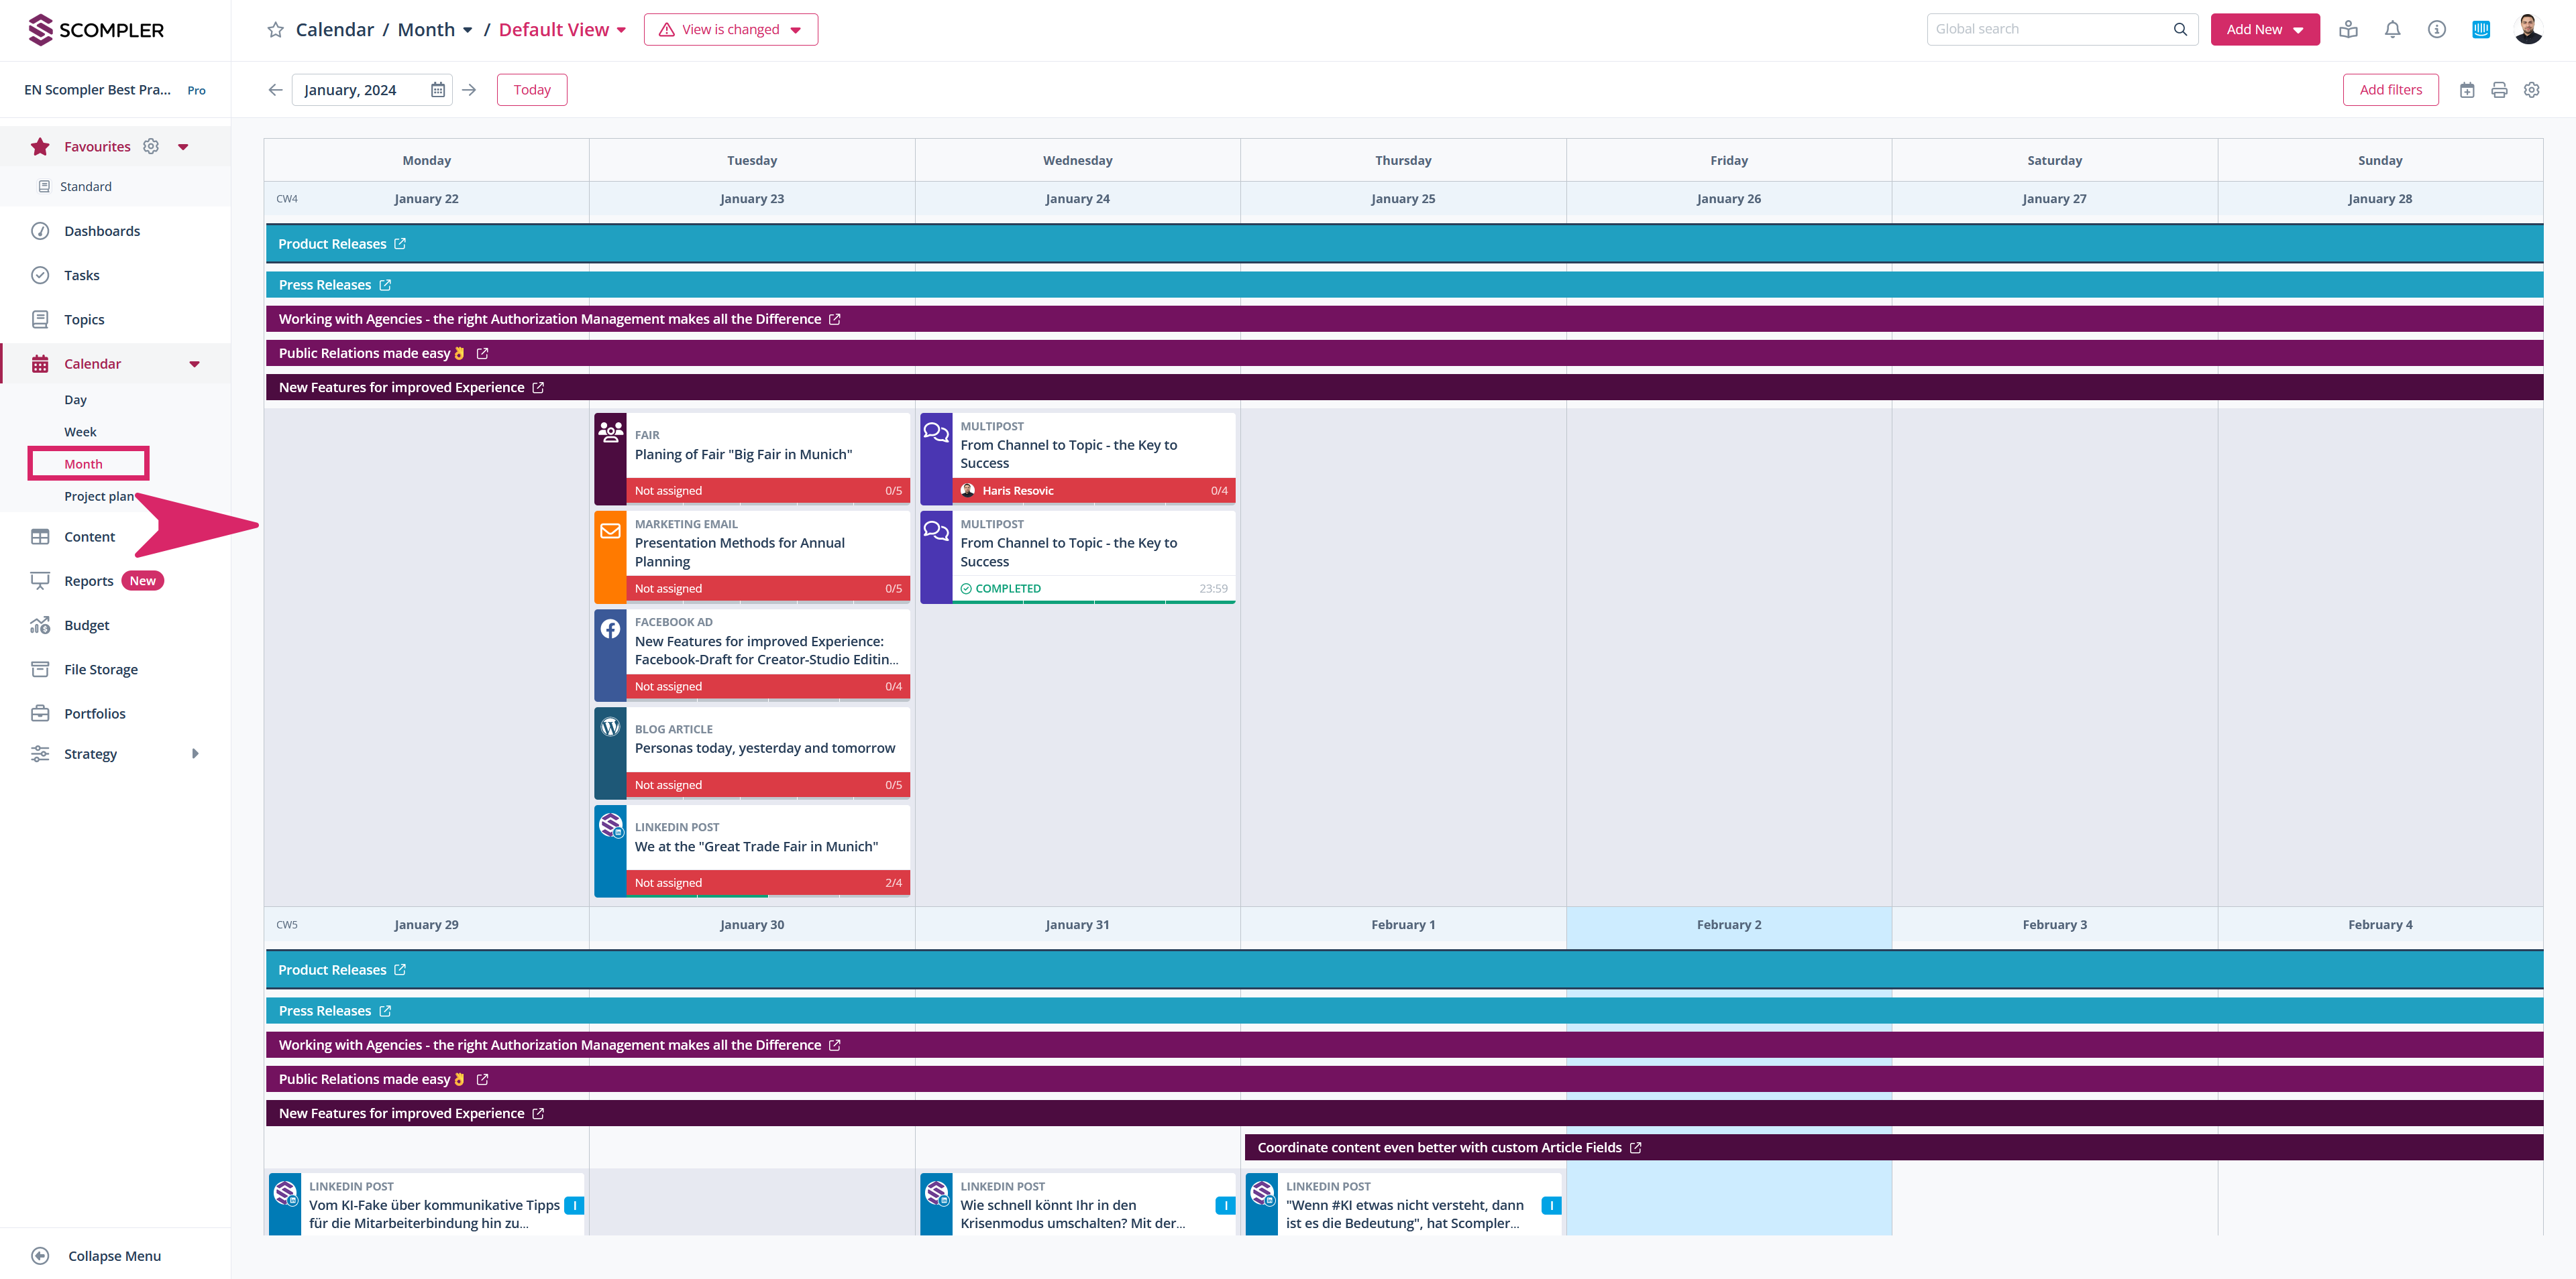Open the 'View is changed' dropdown

coord(731,30)
